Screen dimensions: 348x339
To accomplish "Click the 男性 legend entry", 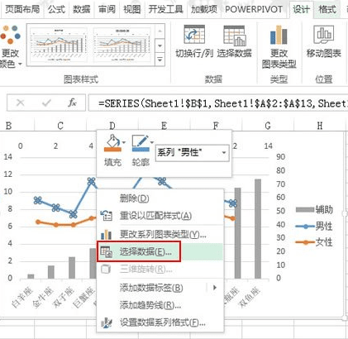I will (x=314, y=227).
